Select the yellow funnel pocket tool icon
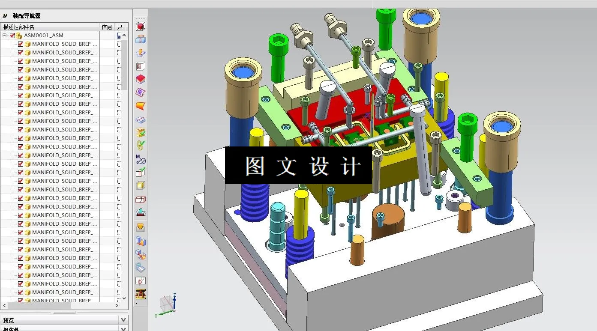Image resolution: width=597 pixels, height=331 pixels. (140, 226)
